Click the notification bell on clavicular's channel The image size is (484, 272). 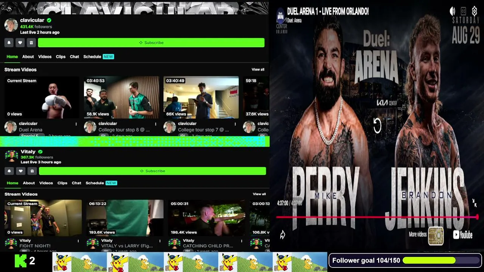(9, 43)
